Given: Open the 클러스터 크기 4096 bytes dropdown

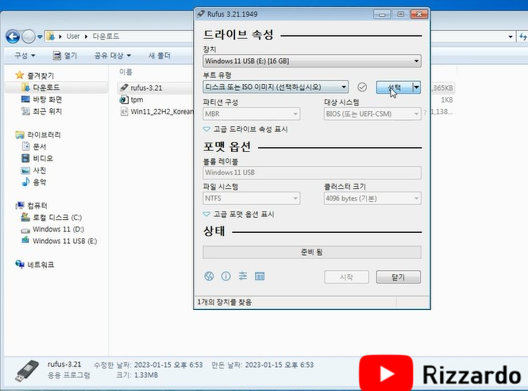Looking at the screenshot, I should click(x=372, y=198).
